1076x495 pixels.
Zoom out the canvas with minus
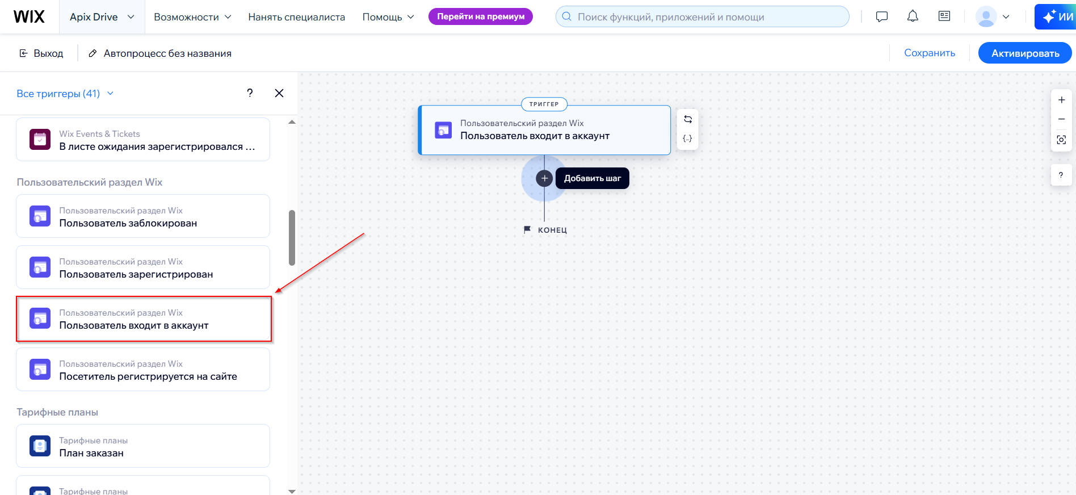pyautogui.click(x=1061, y=119)
